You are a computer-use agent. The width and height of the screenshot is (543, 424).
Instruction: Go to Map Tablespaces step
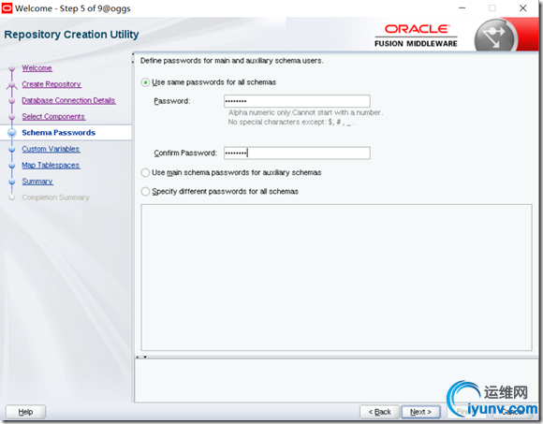pos(51,165)
